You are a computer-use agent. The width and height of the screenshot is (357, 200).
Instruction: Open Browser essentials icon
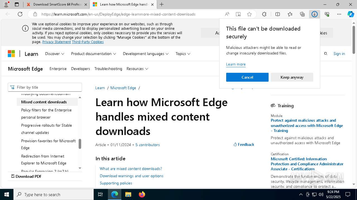[327, 14]
